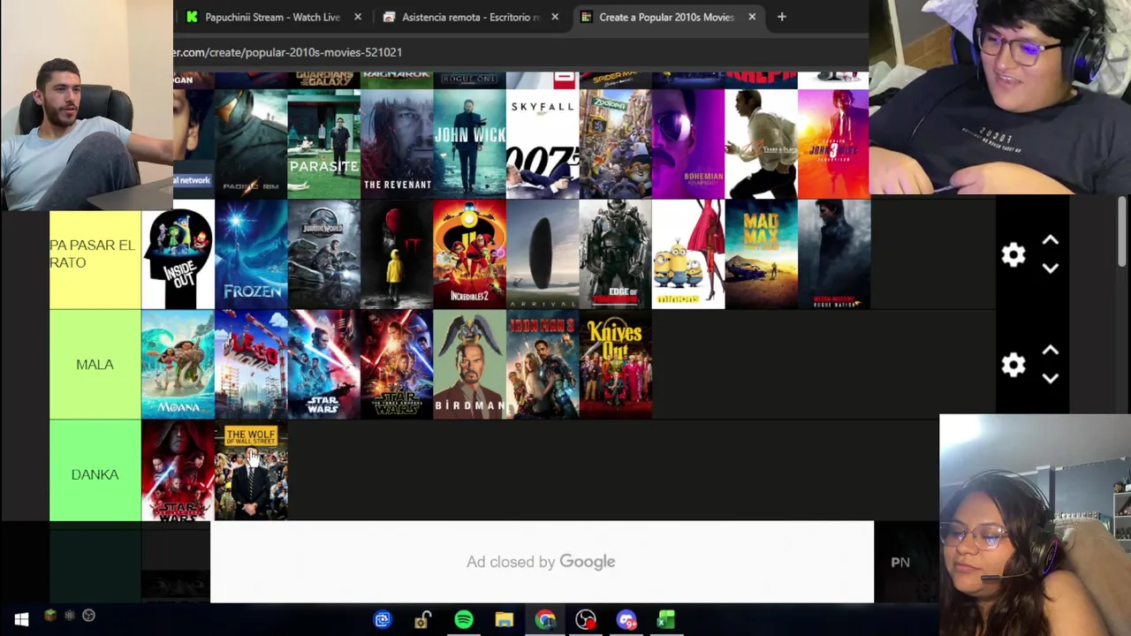Open the padlock app in taskbar
This screenshot has width=1131, height=636.
[423, 620]
